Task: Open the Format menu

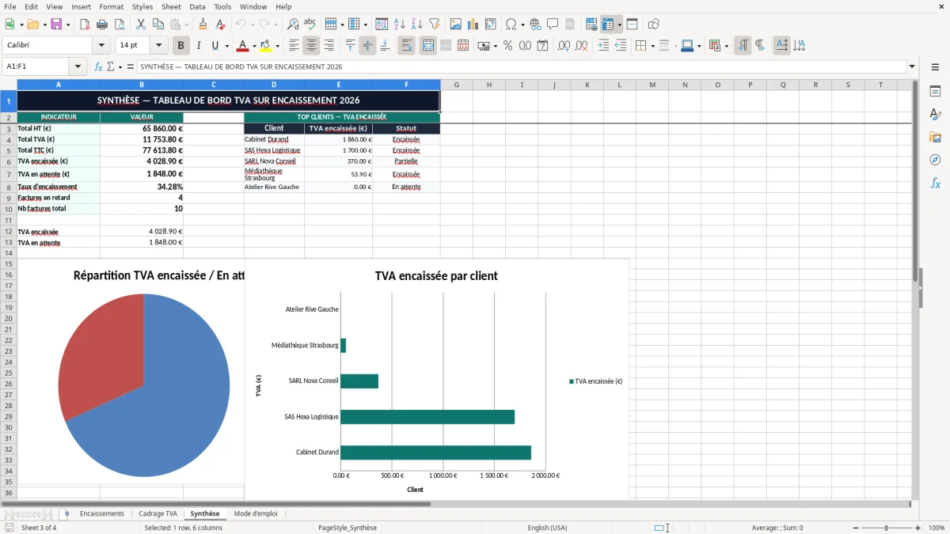Action: [111, 6]
